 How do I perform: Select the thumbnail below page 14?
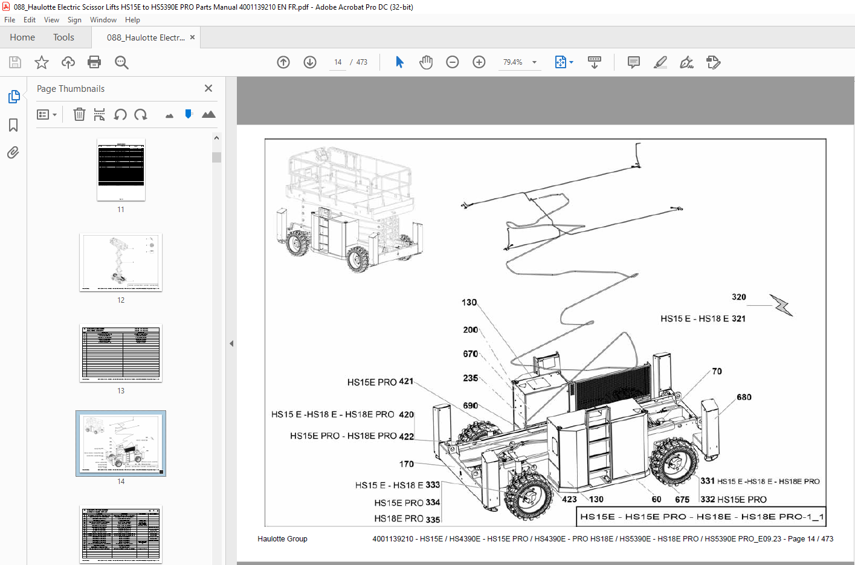pyautogui.click(x=121, y=535)
